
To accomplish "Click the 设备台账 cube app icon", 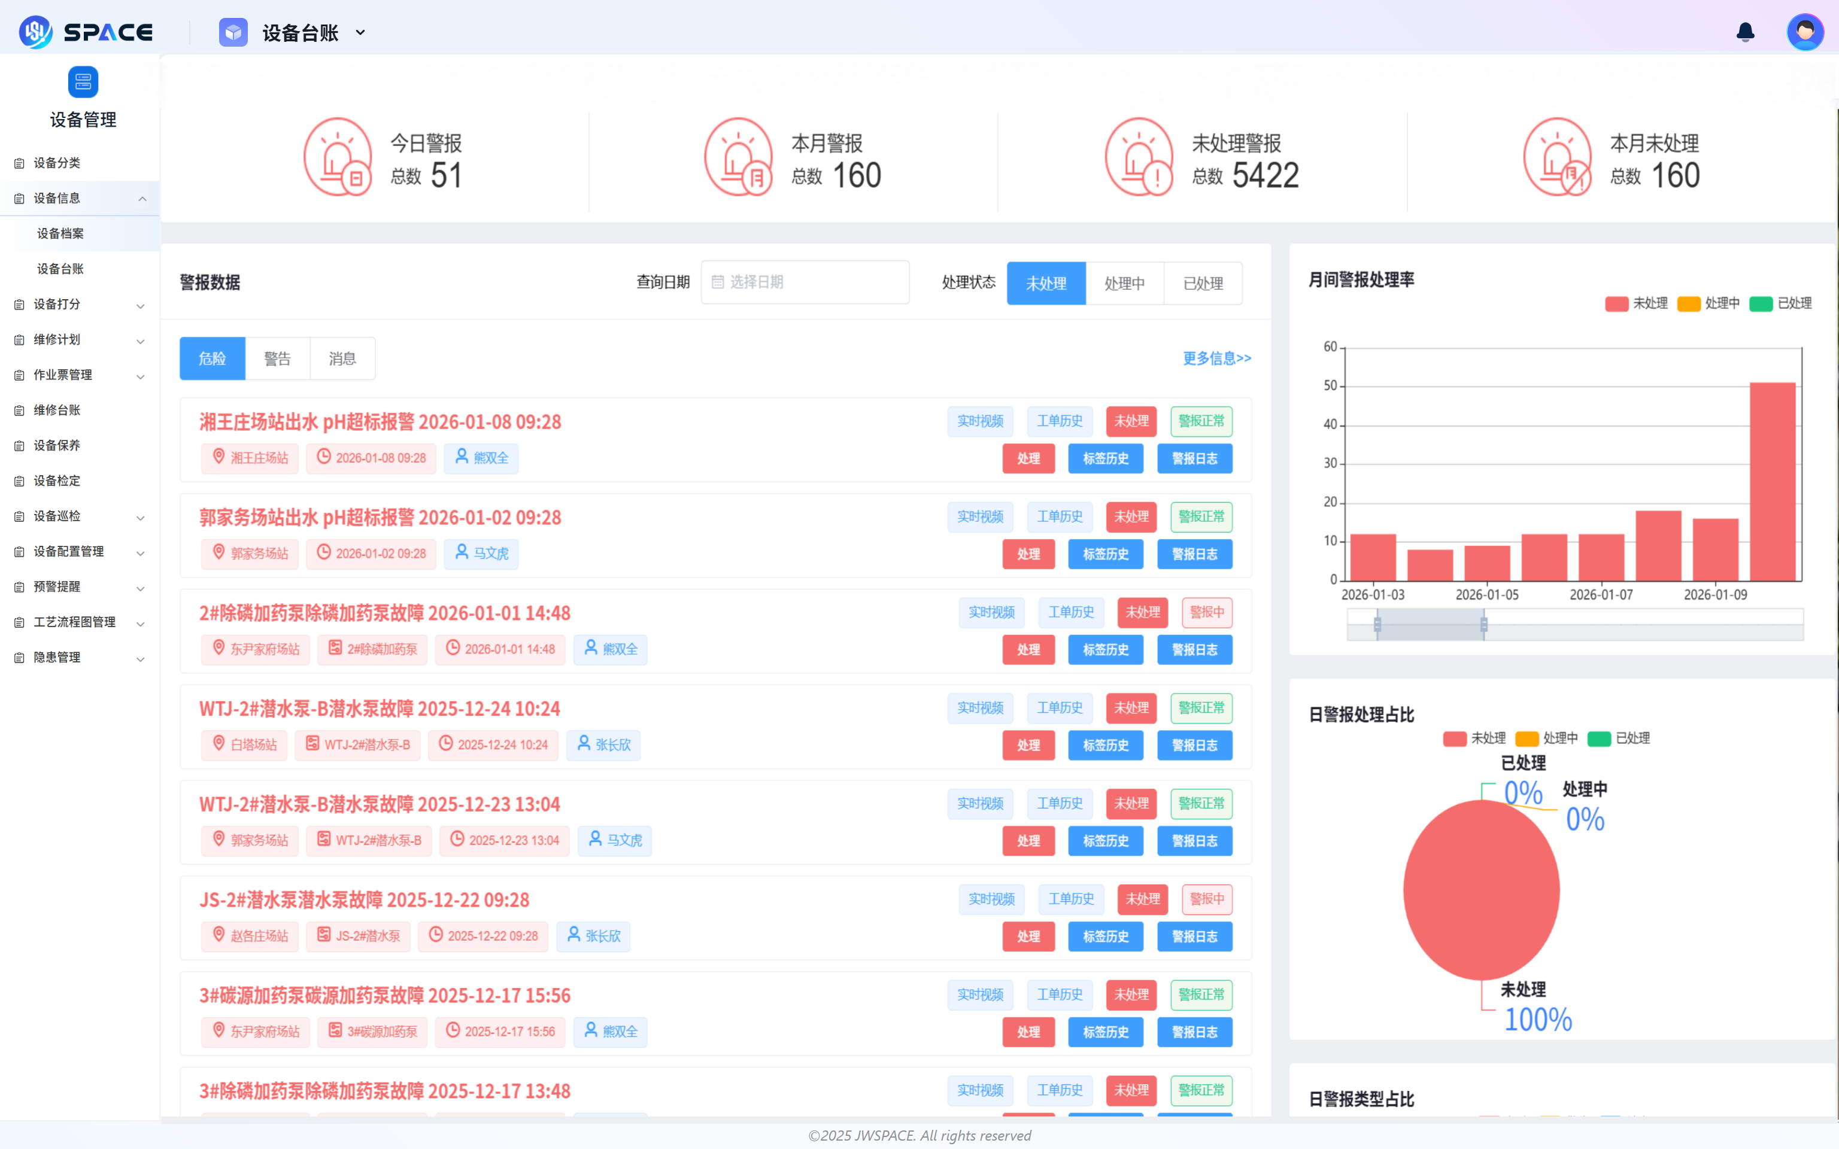I will click(x=233, y=32).
